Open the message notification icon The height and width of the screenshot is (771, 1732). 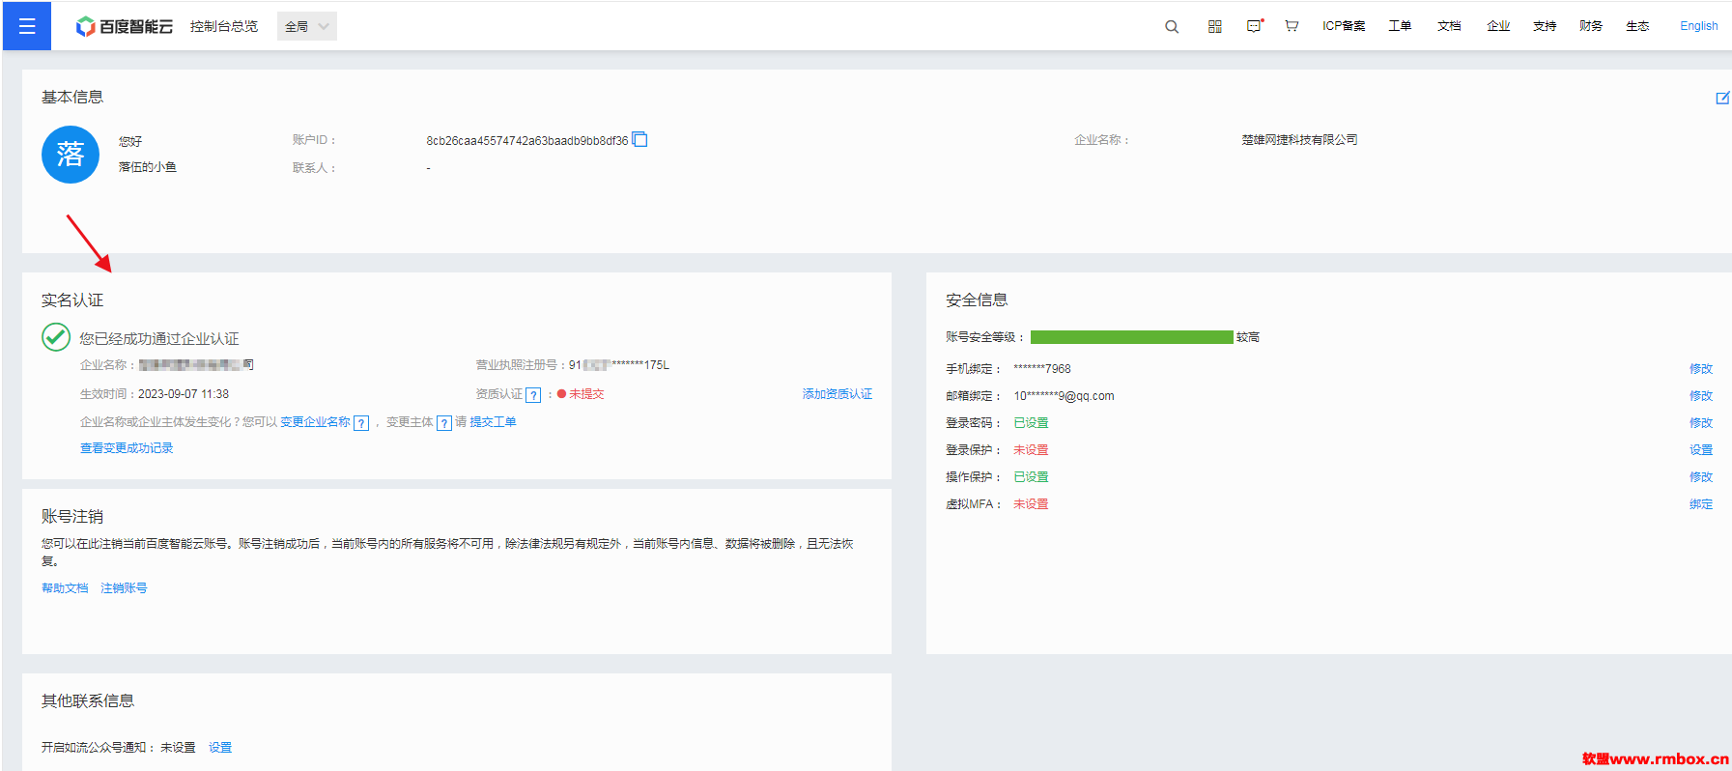pos(1254,26)
